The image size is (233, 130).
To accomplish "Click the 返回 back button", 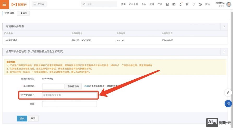I will click(23, 13).
